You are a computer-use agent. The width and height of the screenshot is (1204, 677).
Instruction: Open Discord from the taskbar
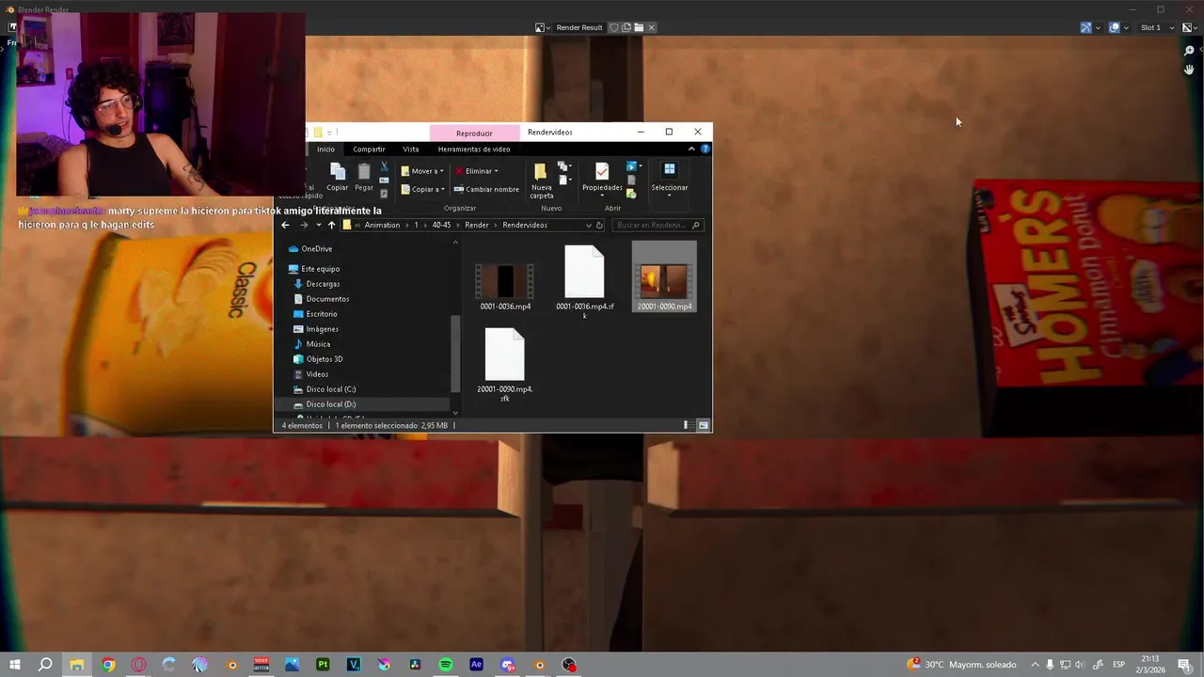[x=508, y=665]
